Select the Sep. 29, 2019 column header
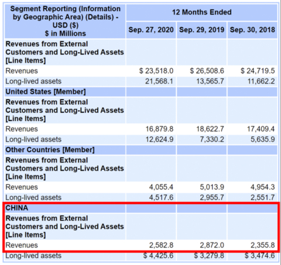 (201, 30)
